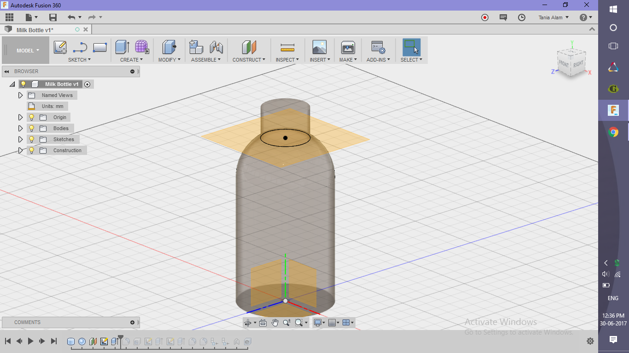Click the FRONT face of the ViewCube
The image size is (629, 353).
(x=564, y=64)
